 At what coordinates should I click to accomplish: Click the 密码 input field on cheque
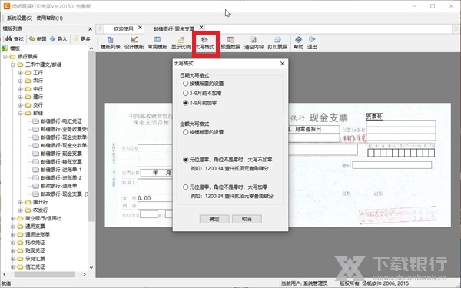click(392, 165)
